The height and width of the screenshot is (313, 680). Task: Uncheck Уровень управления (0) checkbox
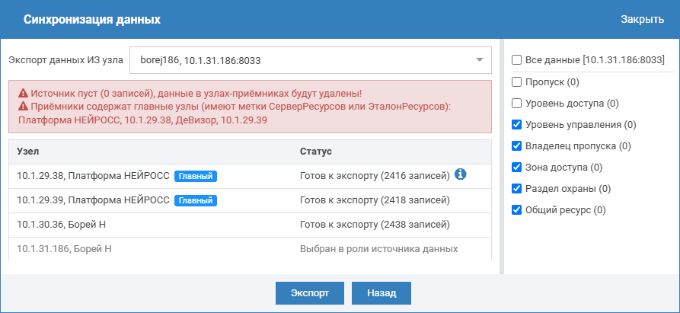coord(516,125)
